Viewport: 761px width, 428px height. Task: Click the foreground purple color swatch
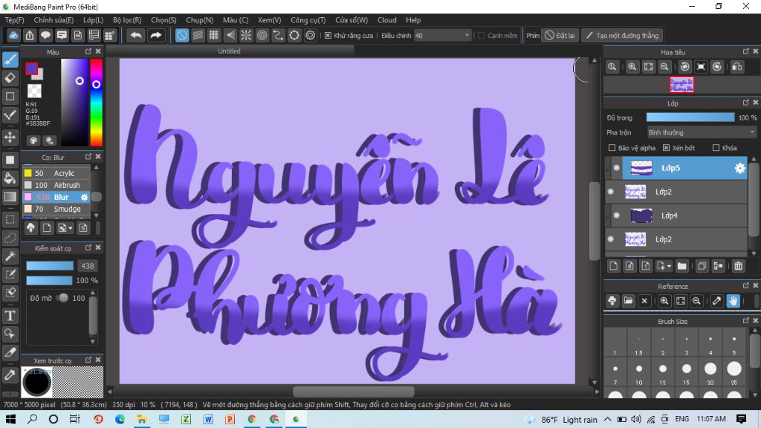[x=31, y=69]
